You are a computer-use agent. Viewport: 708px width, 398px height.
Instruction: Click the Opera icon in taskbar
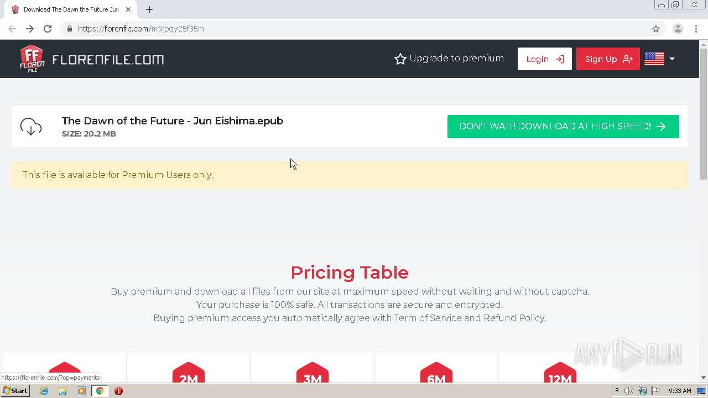point(118,391)
